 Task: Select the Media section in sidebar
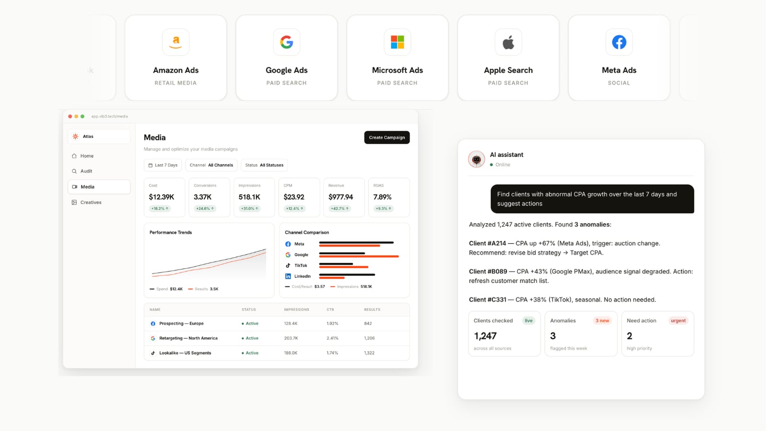[99, 187]
